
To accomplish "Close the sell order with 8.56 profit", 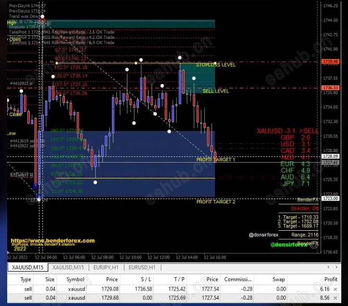I will pos(336,298).
